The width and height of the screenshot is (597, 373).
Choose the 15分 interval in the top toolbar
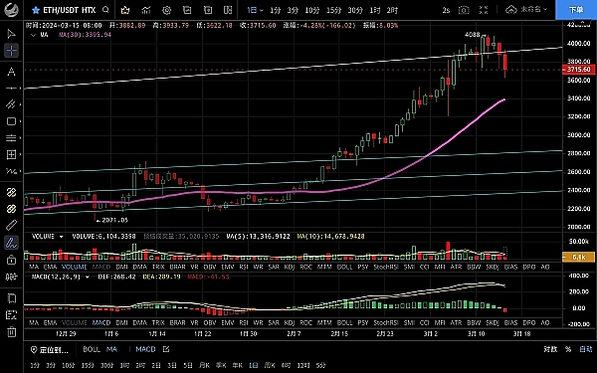(x=333, y=10)
